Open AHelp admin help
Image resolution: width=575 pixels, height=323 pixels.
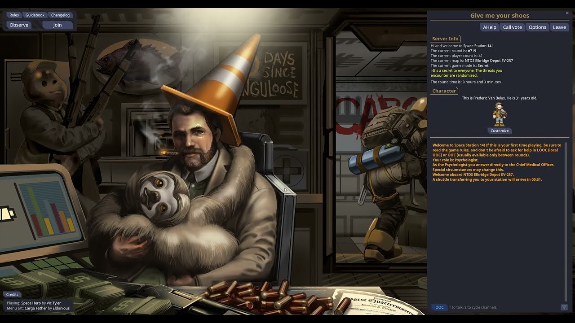490,27
